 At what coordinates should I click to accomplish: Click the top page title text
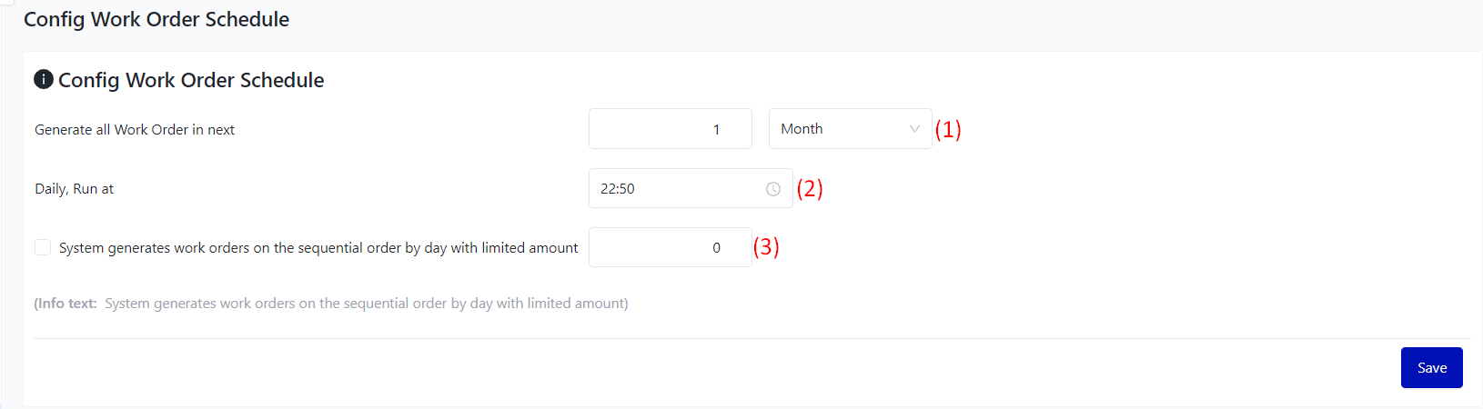[156, 19]
